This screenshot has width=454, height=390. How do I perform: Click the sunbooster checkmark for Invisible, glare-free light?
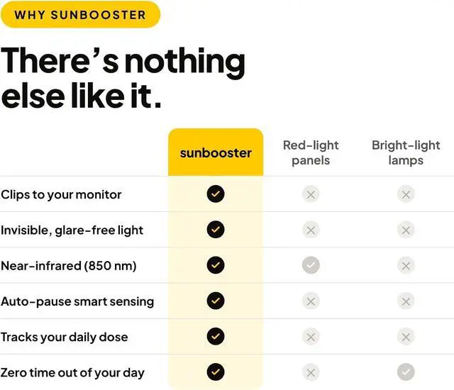(216, 230)
